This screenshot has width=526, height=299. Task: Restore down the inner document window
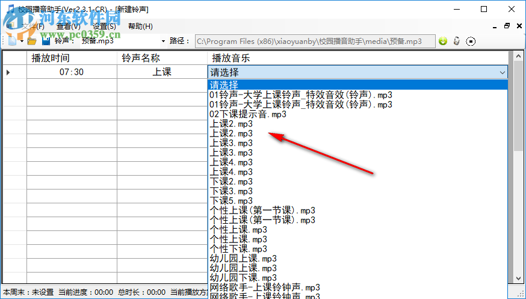click(x=507, y=26)
